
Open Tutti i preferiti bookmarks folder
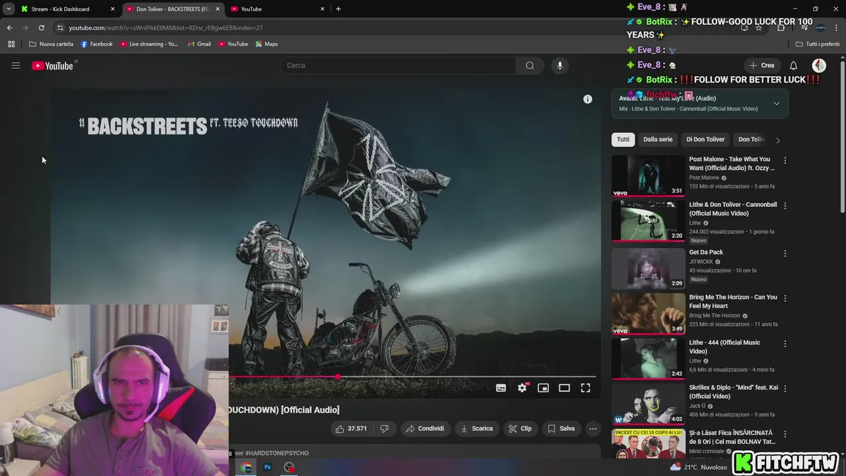818,44
